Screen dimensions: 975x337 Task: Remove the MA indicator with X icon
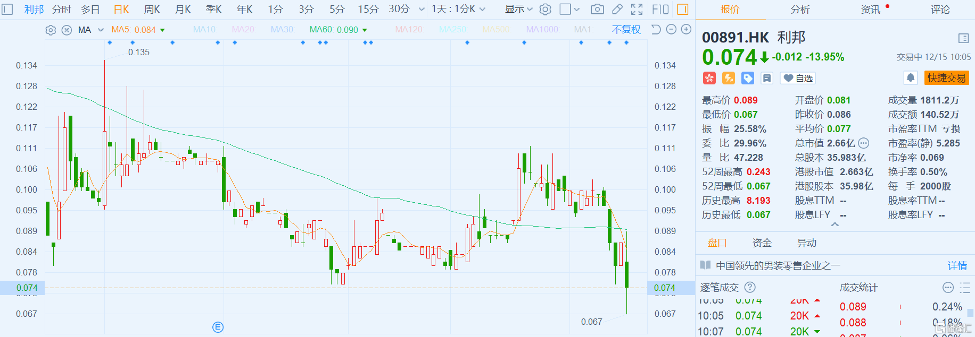pos(67,30)
